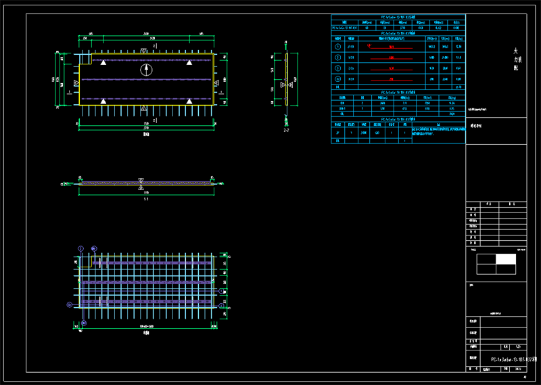Screen dimensions: 541x385
Task: Select the circled arrow symbol in plan view
Action: click(x=146, y=70)
